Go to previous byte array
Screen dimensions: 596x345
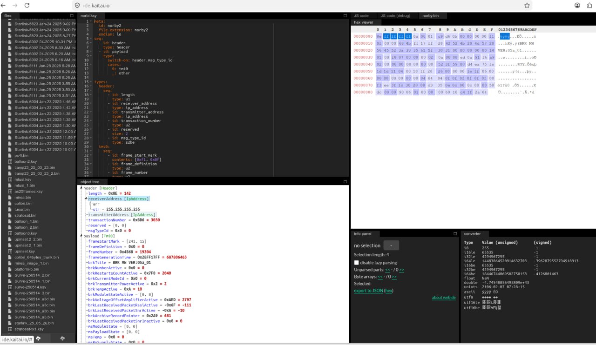[380, 277]
